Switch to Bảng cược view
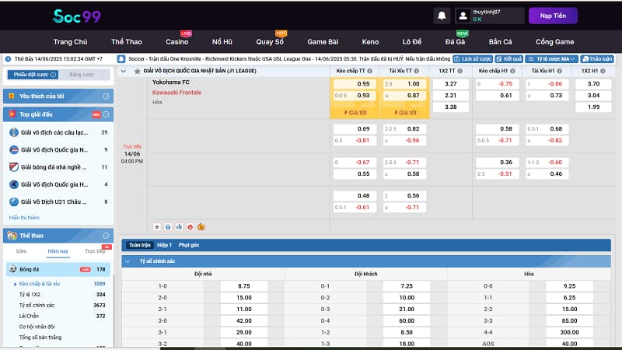This screenshot has height=350, width=622. pos(82,75)
